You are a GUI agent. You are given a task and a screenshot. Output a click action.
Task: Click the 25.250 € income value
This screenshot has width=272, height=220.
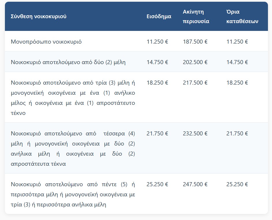(x=157, y=184)
